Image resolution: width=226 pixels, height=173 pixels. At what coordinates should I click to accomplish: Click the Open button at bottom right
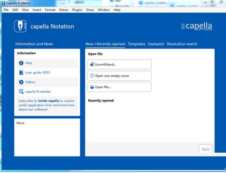tap(205, 149)
